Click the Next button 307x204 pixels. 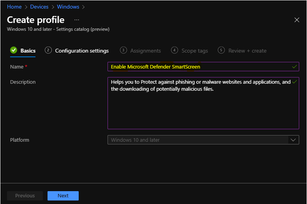coord(63,195)
